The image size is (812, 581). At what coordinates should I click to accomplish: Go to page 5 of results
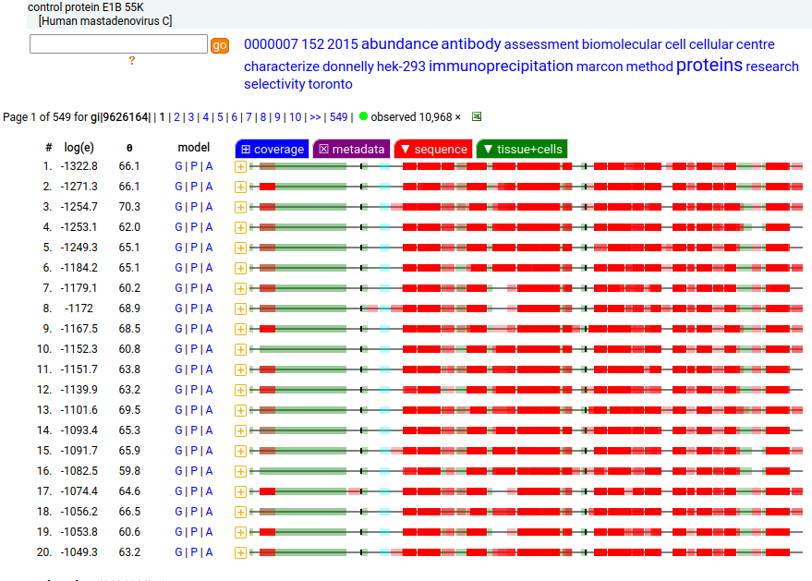(x=220, y=117)
